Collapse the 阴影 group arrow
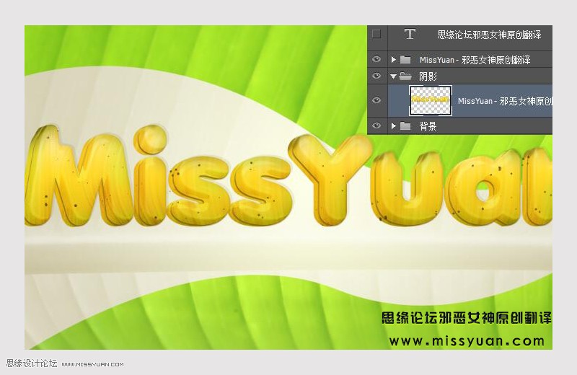The width and height of the screenshot is (577, 375). pos(393,76)
